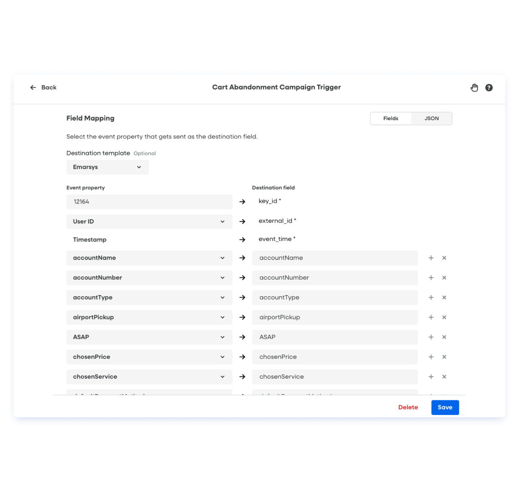Add a mapping row after ASAP
Viewport: 519px width, 501px height.
[431, 337]
